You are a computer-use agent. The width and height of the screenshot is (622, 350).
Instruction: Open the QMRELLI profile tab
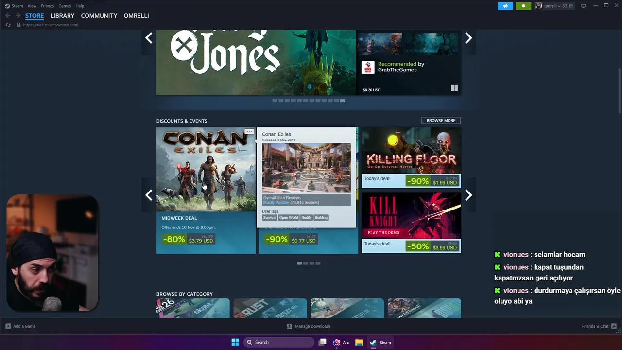pyautogui.click(x=136, y=16)
